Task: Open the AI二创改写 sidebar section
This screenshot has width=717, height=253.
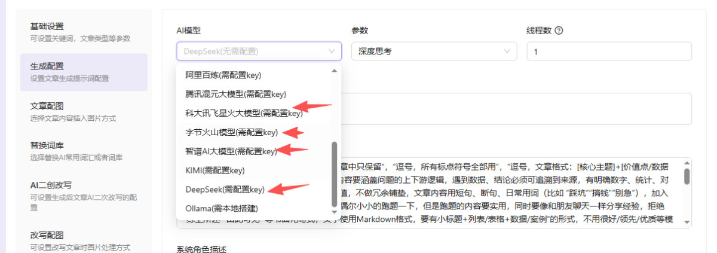Action: pyautogui.click(x=84, y=196)
